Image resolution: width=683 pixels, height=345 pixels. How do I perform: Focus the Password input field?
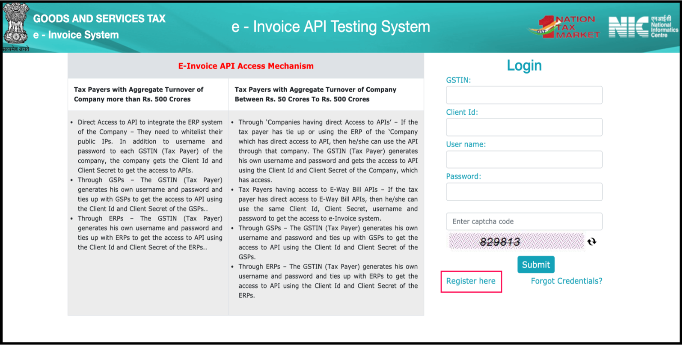tap(524, 192)
